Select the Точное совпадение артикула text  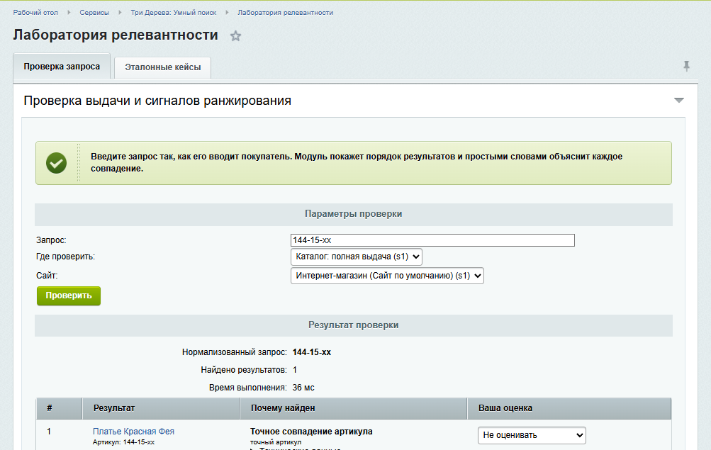pos(311,432)
